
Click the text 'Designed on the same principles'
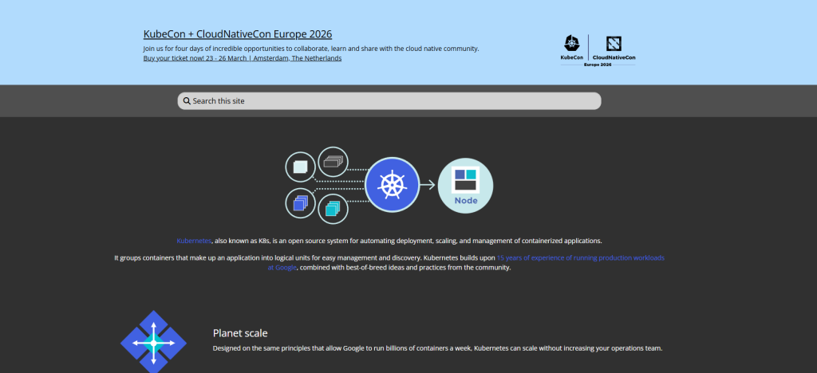point(259,348)
